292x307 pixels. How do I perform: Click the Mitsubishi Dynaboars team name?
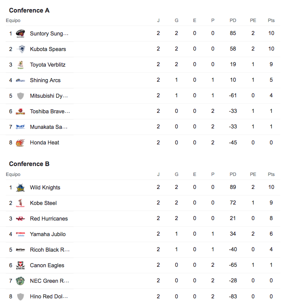(49, 96)
